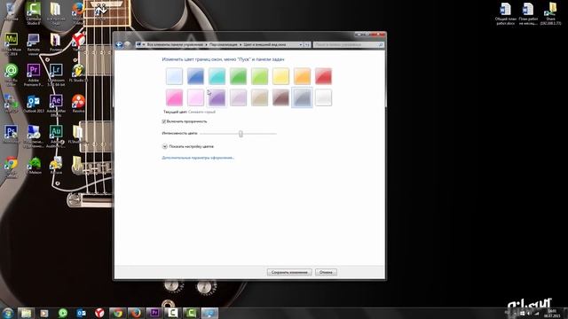
Task: Open the first Word document on desktop
Action: pyautogui.click(x=505, y=14)
